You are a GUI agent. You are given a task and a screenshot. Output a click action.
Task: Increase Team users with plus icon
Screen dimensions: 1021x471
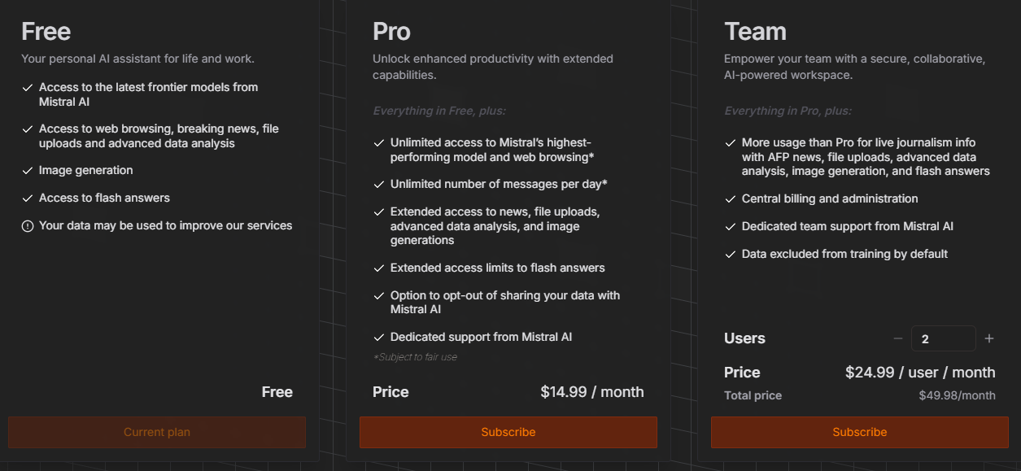(989, 338)
